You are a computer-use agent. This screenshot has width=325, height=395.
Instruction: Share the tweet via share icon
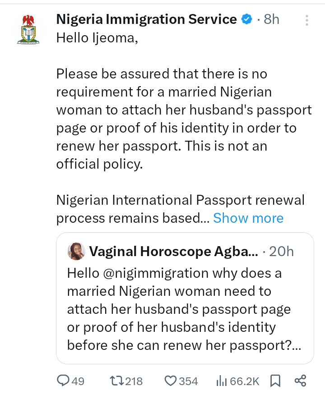(300, 381)
